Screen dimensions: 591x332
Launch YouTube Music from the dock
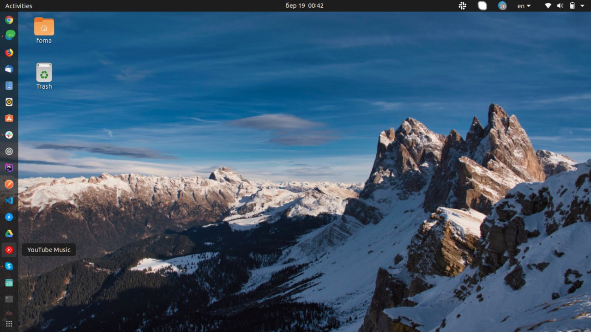9,250
